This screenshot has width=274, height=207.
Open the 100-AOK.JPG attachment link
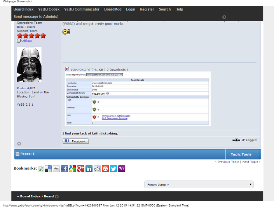pos(80,70)
